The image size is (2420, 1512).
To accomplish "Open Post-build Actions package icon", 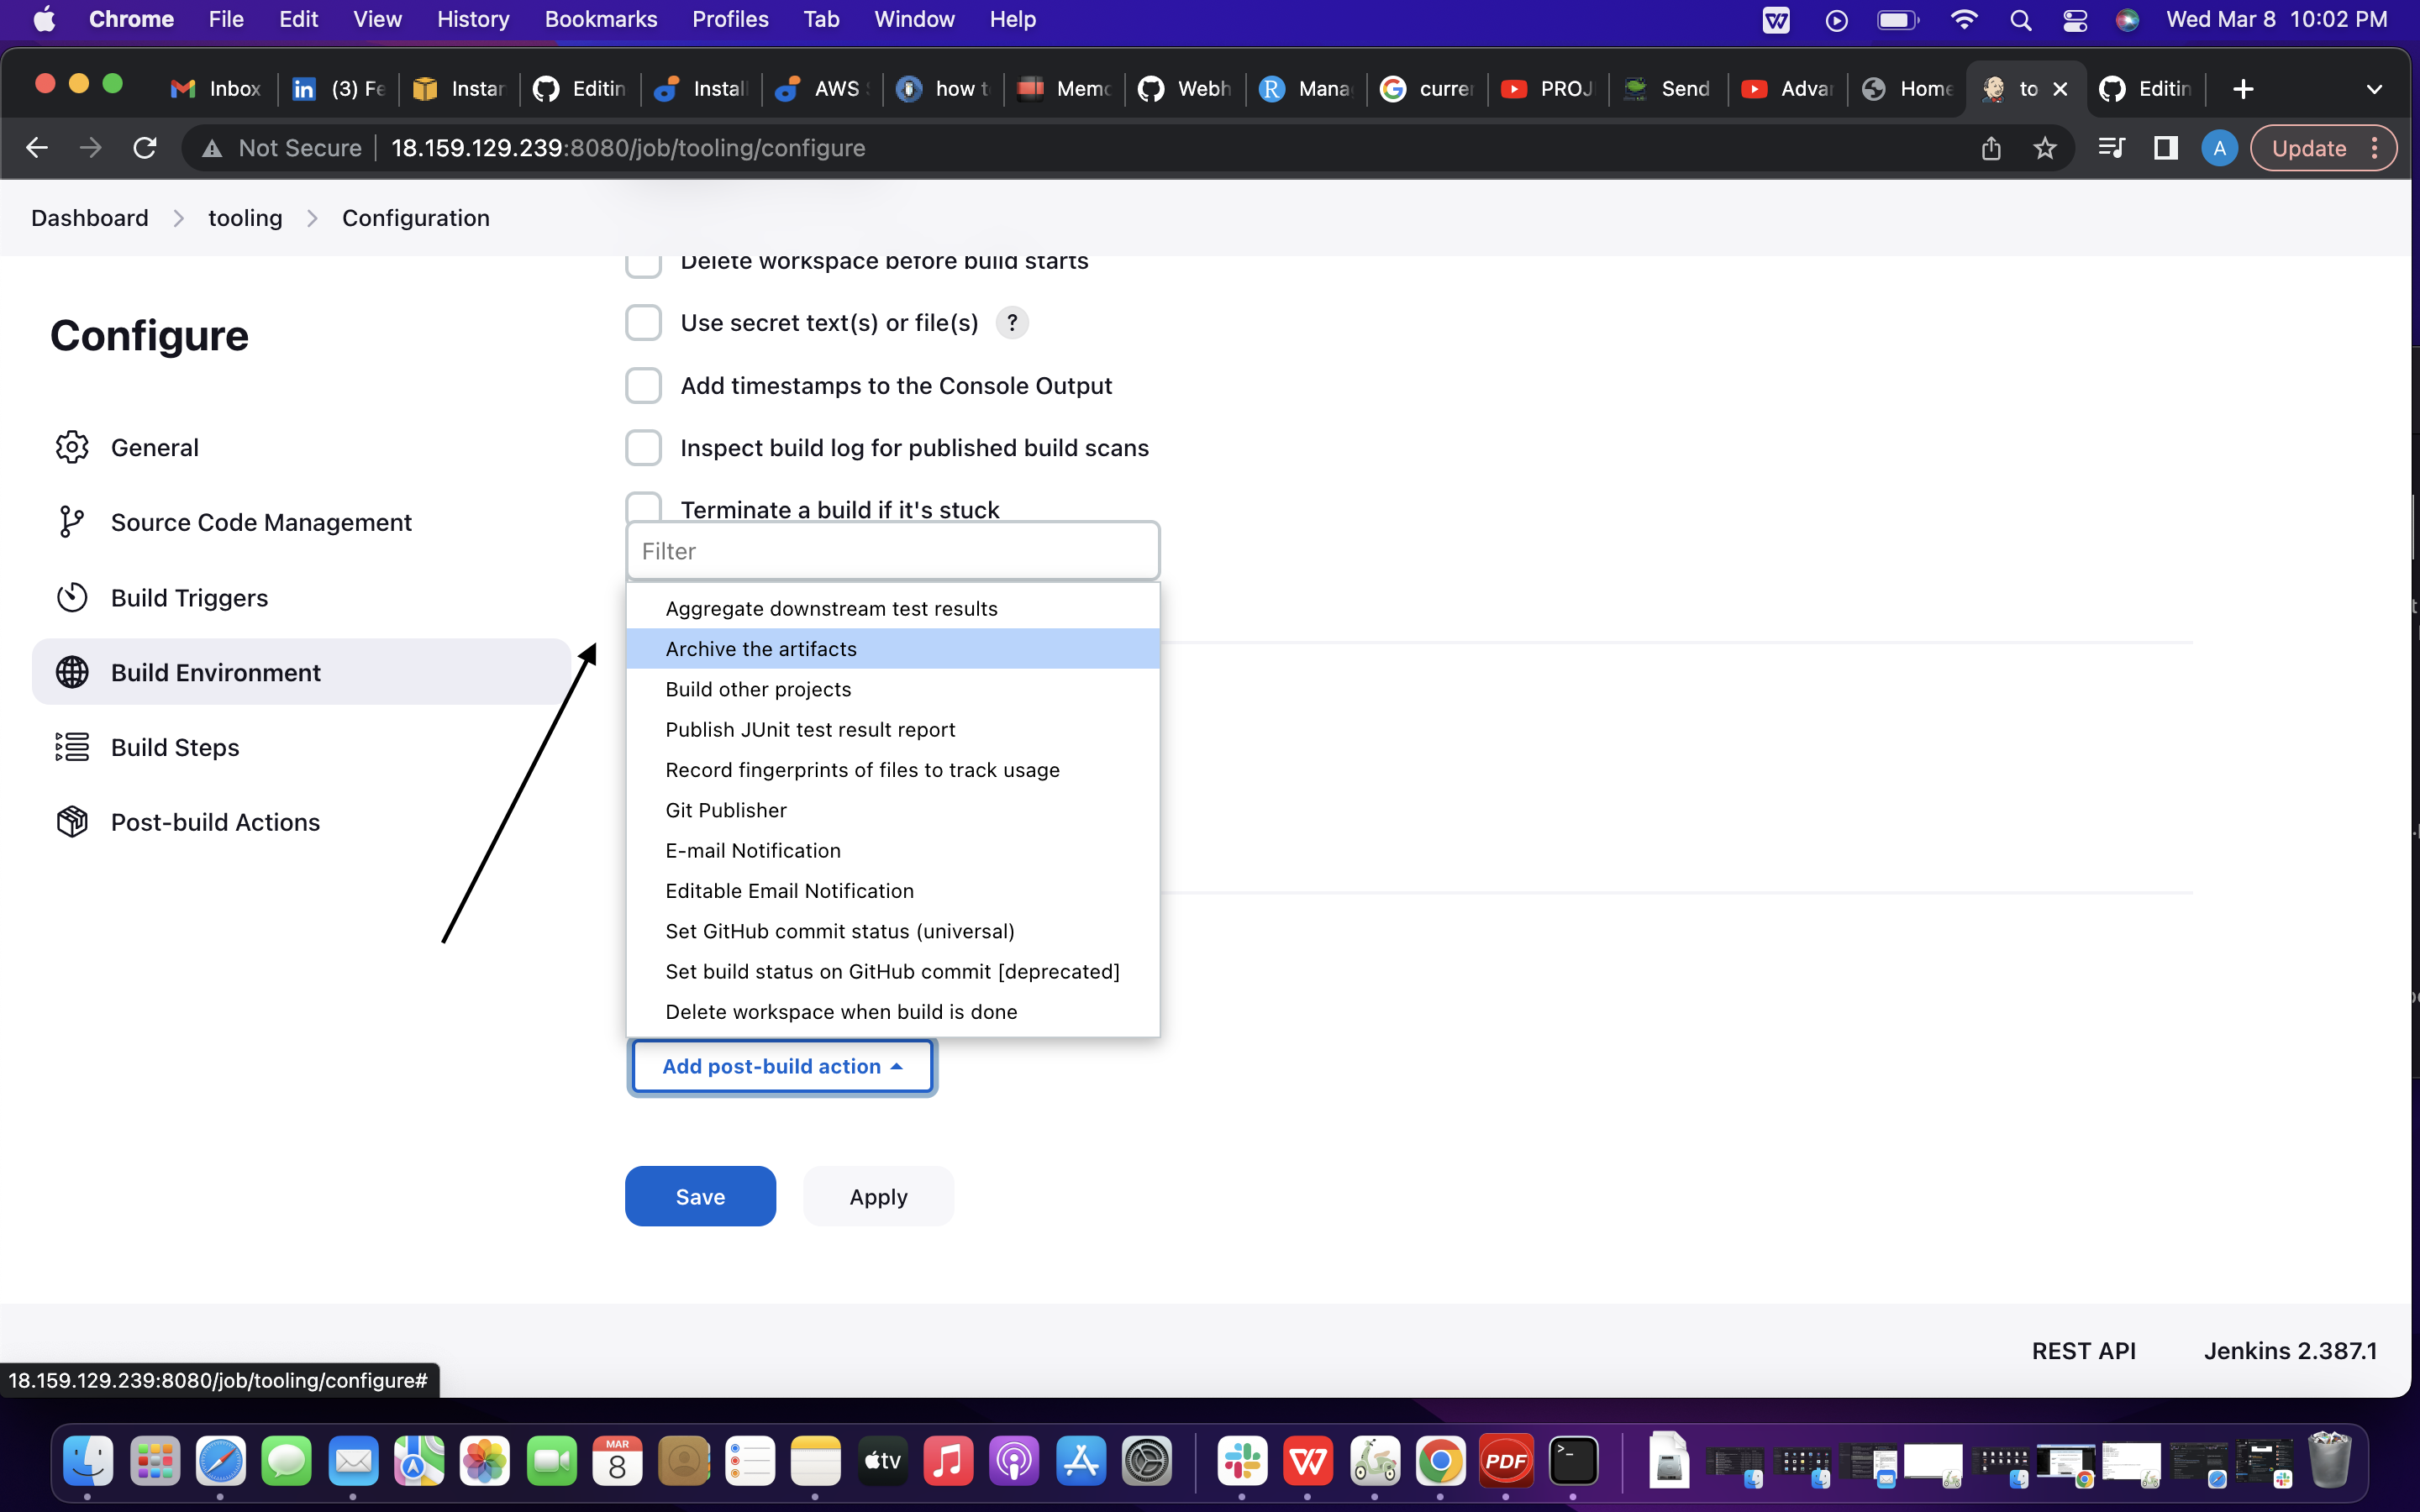I will [x=72, y=822].
